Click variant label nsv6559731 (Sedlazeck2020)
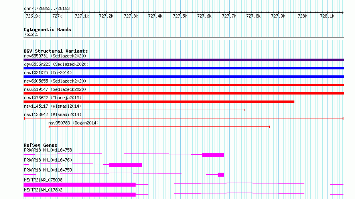 (x=55, y=56)
